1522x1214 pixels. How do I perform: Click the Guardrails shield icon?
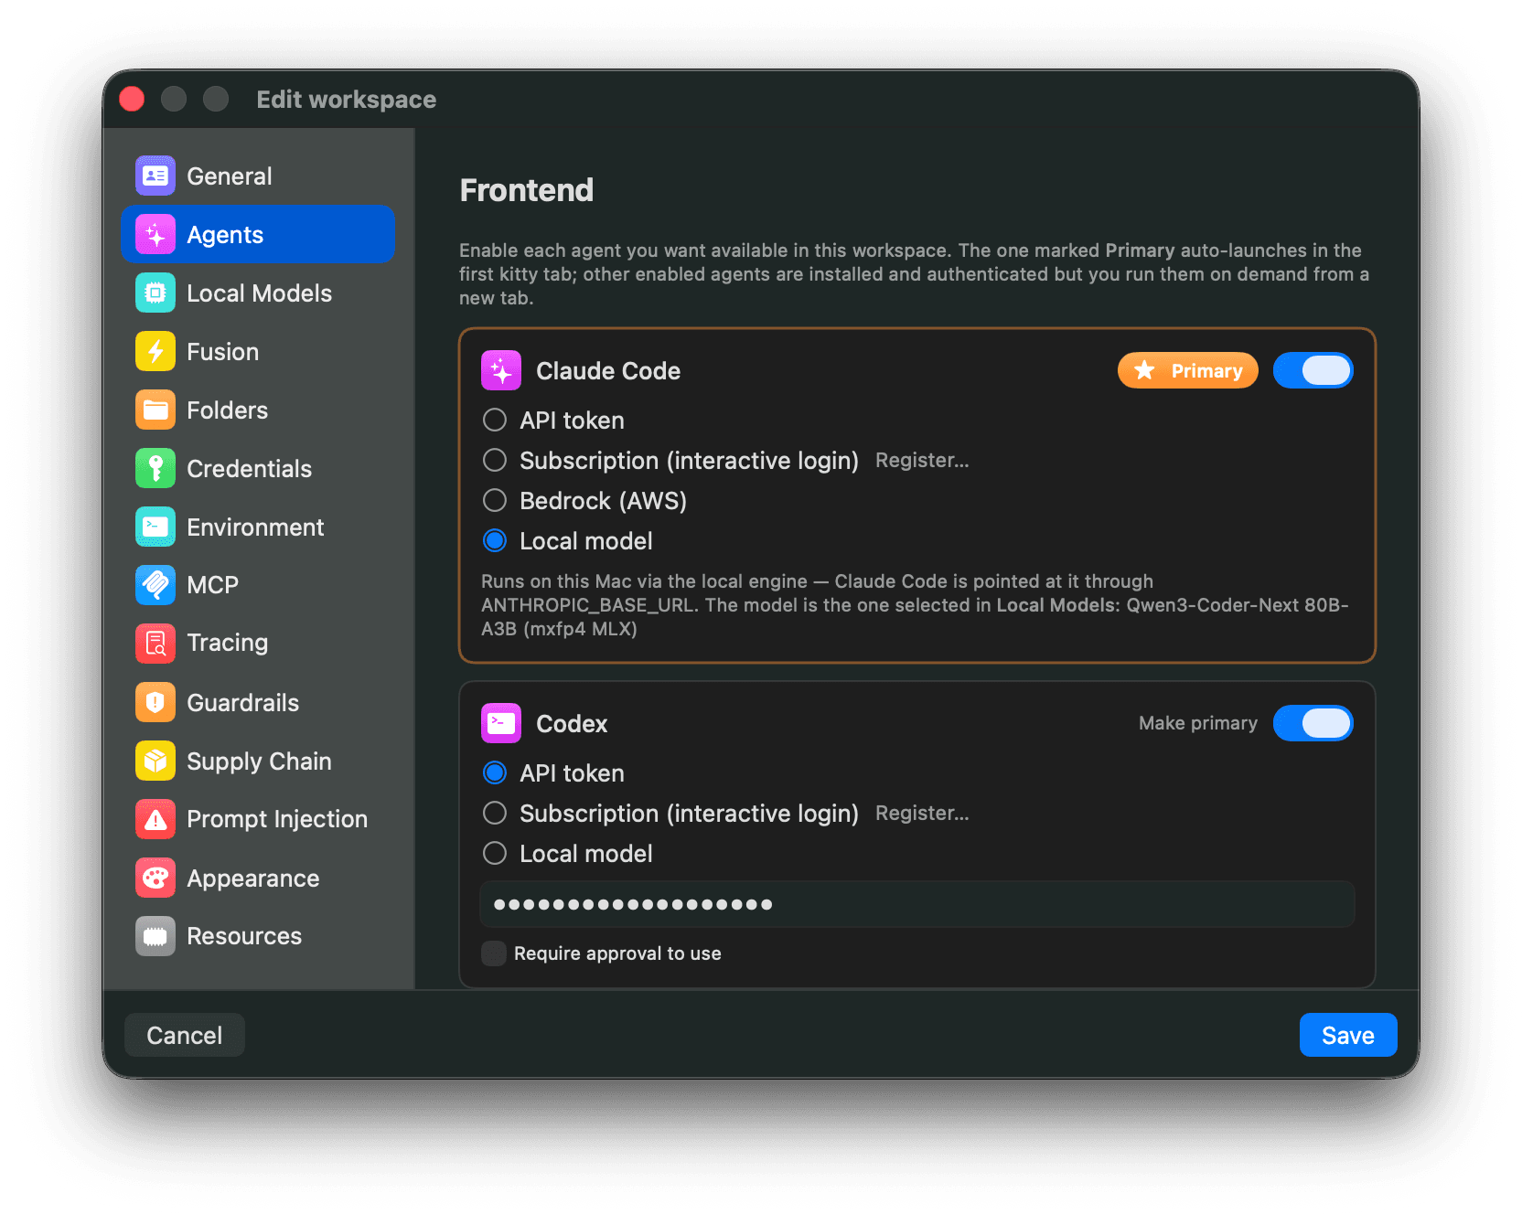[x=155, y=702]
